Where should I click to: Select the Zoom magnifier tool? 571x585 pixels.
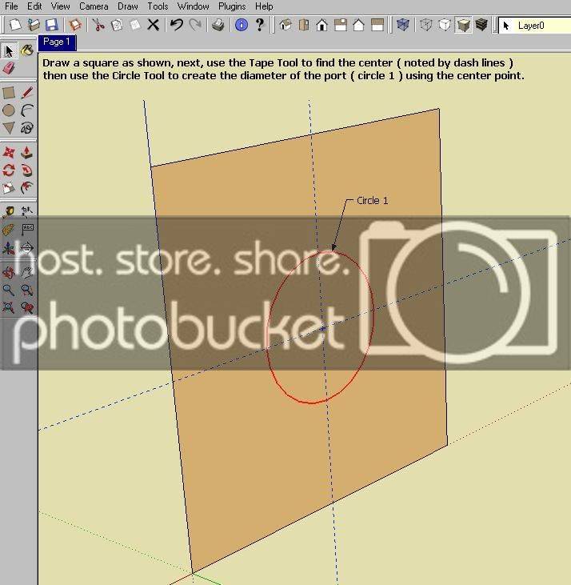pos(9,290)
